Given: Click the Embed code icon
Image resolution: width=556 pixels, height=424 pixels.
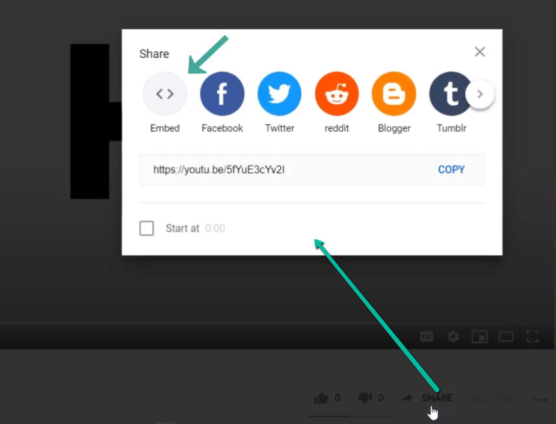Looking at the screenshot, I should 165,94.
